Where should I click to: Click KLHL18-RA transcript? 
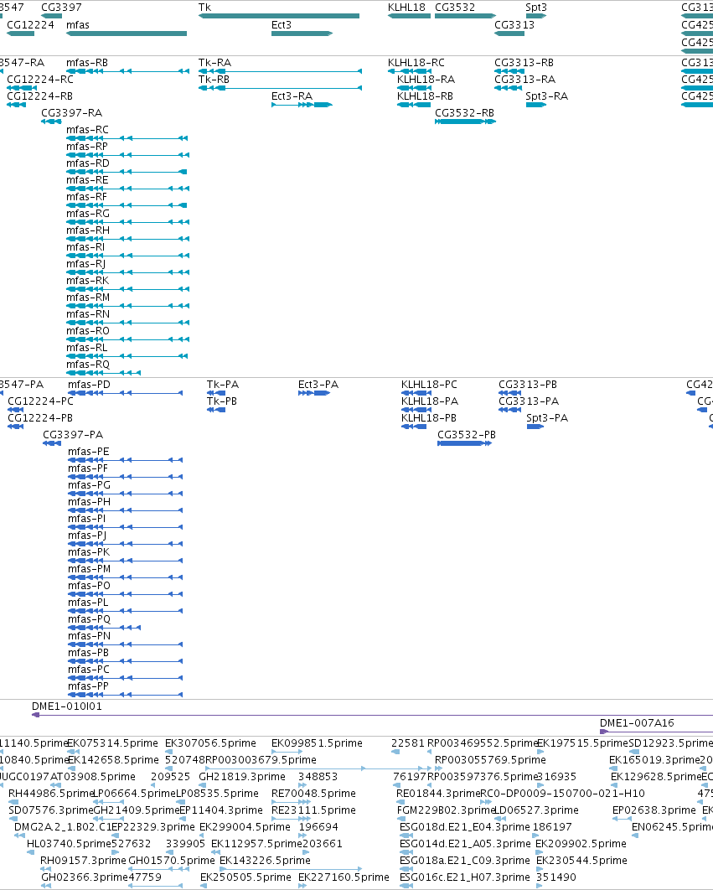point(415,88)
